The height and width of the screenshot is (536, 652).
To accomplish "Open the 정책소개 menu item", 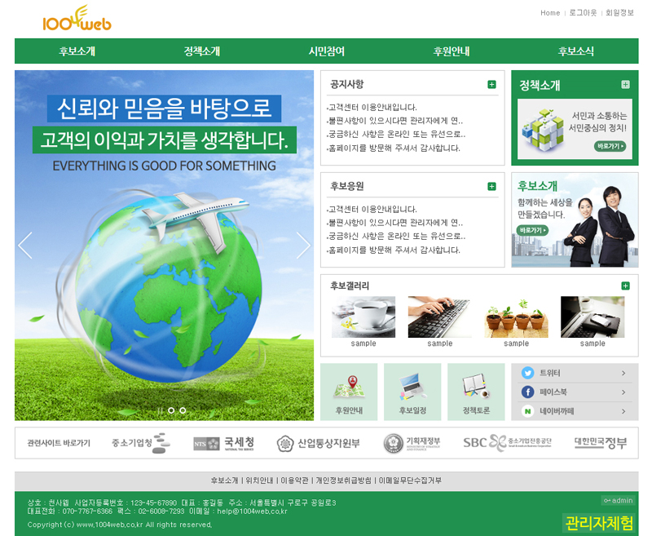I will coord(201,51).
